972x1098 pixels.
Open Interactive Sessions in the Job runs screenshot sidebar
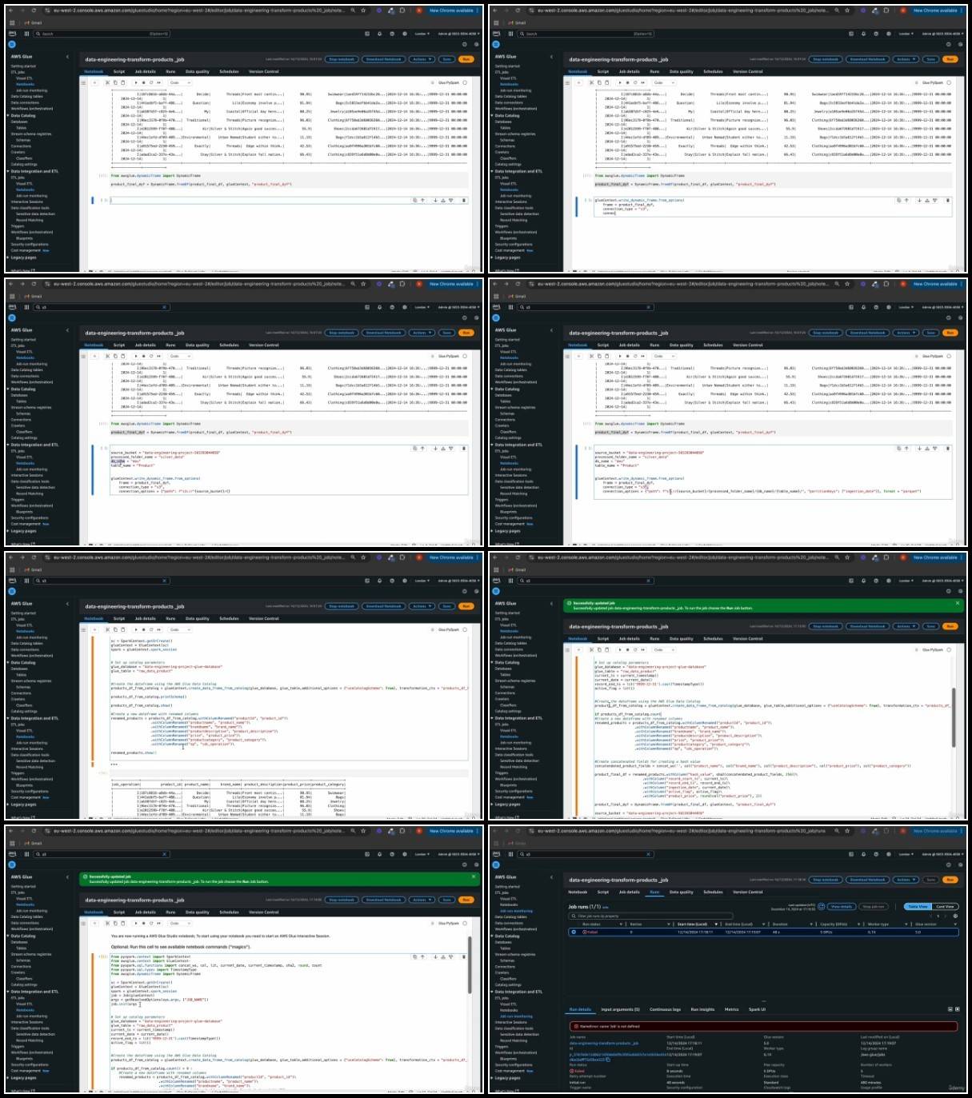509,1022
